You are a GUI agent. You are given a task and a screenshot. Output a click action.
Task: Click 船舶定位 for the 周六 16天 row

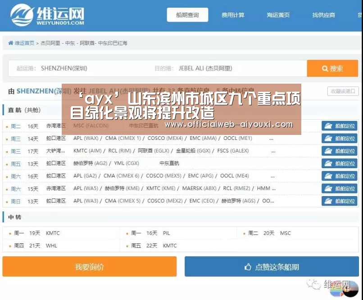pyautogui.click(x=340, y=176)
